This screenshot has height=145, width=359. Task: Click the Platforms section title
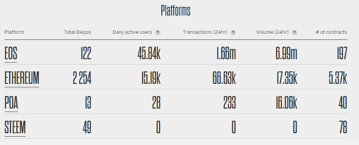(x=176, y=11)
